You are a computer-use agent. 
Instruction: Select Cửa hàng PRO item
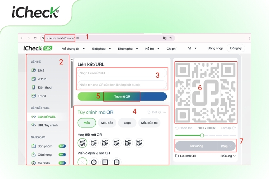pyautogui.click(x=48, y=155)
